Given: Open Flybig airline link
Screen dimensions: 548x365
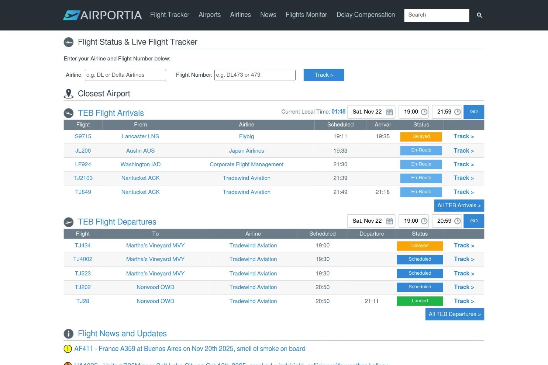Looking at the screenshot, I should tap(247, 136).
